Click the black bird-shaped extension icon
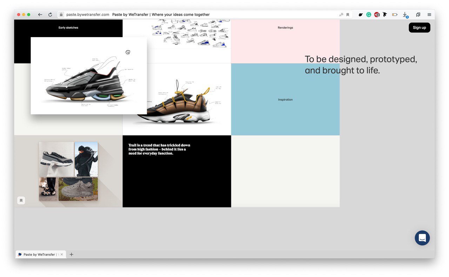The height and width of the screenshot is (277, 449). tap(385, 15)
